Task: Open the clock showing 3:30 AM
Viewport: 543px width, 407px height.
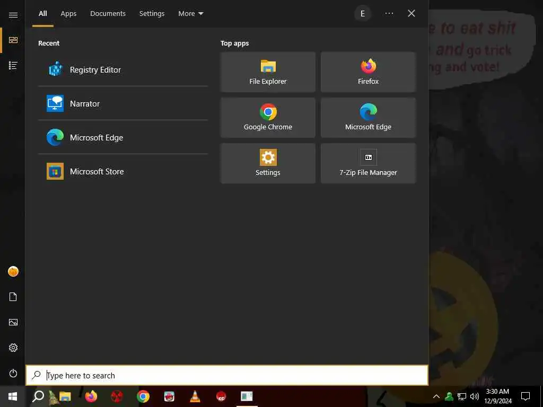Action: click(x=497, y=396)
